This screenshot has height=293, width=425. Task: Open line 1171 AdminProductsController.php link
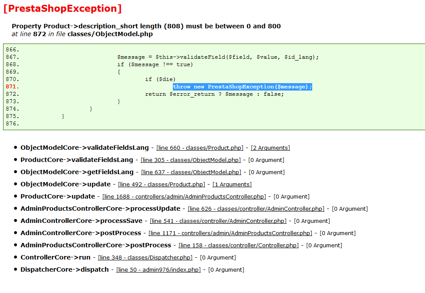point(230,233)
